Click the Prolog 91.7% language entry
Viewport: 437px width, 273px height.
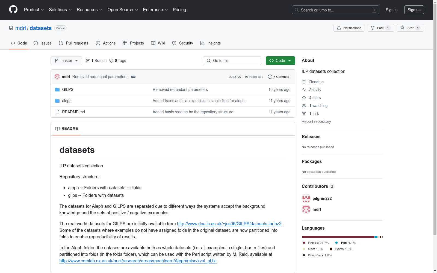click(x=316, y=243)
